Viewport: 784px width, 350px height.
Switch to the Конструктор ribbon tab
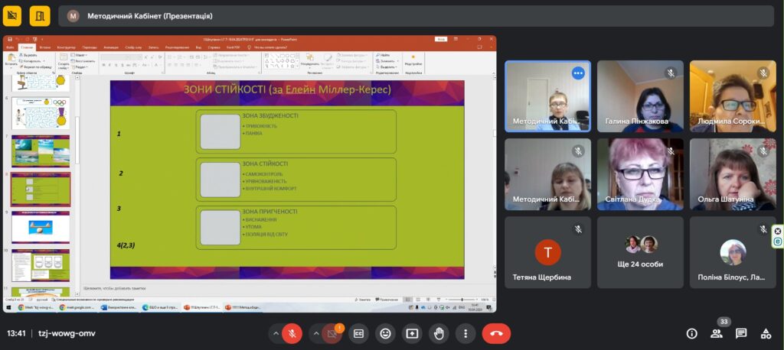66,47
